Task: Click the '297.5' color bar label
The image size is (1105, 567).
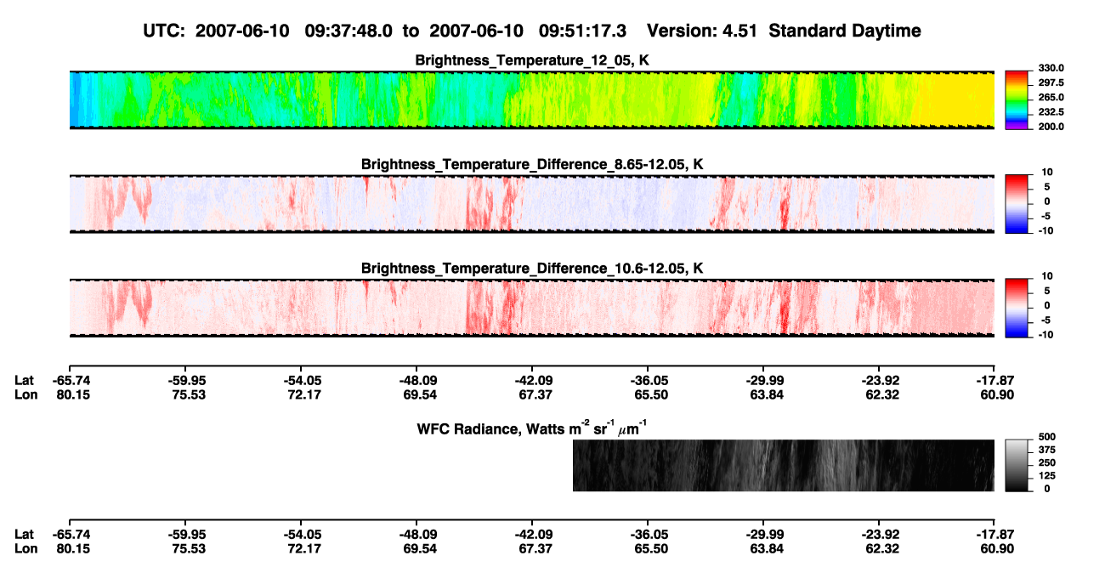Action: pyautogui.click(x=1051, y=82)
